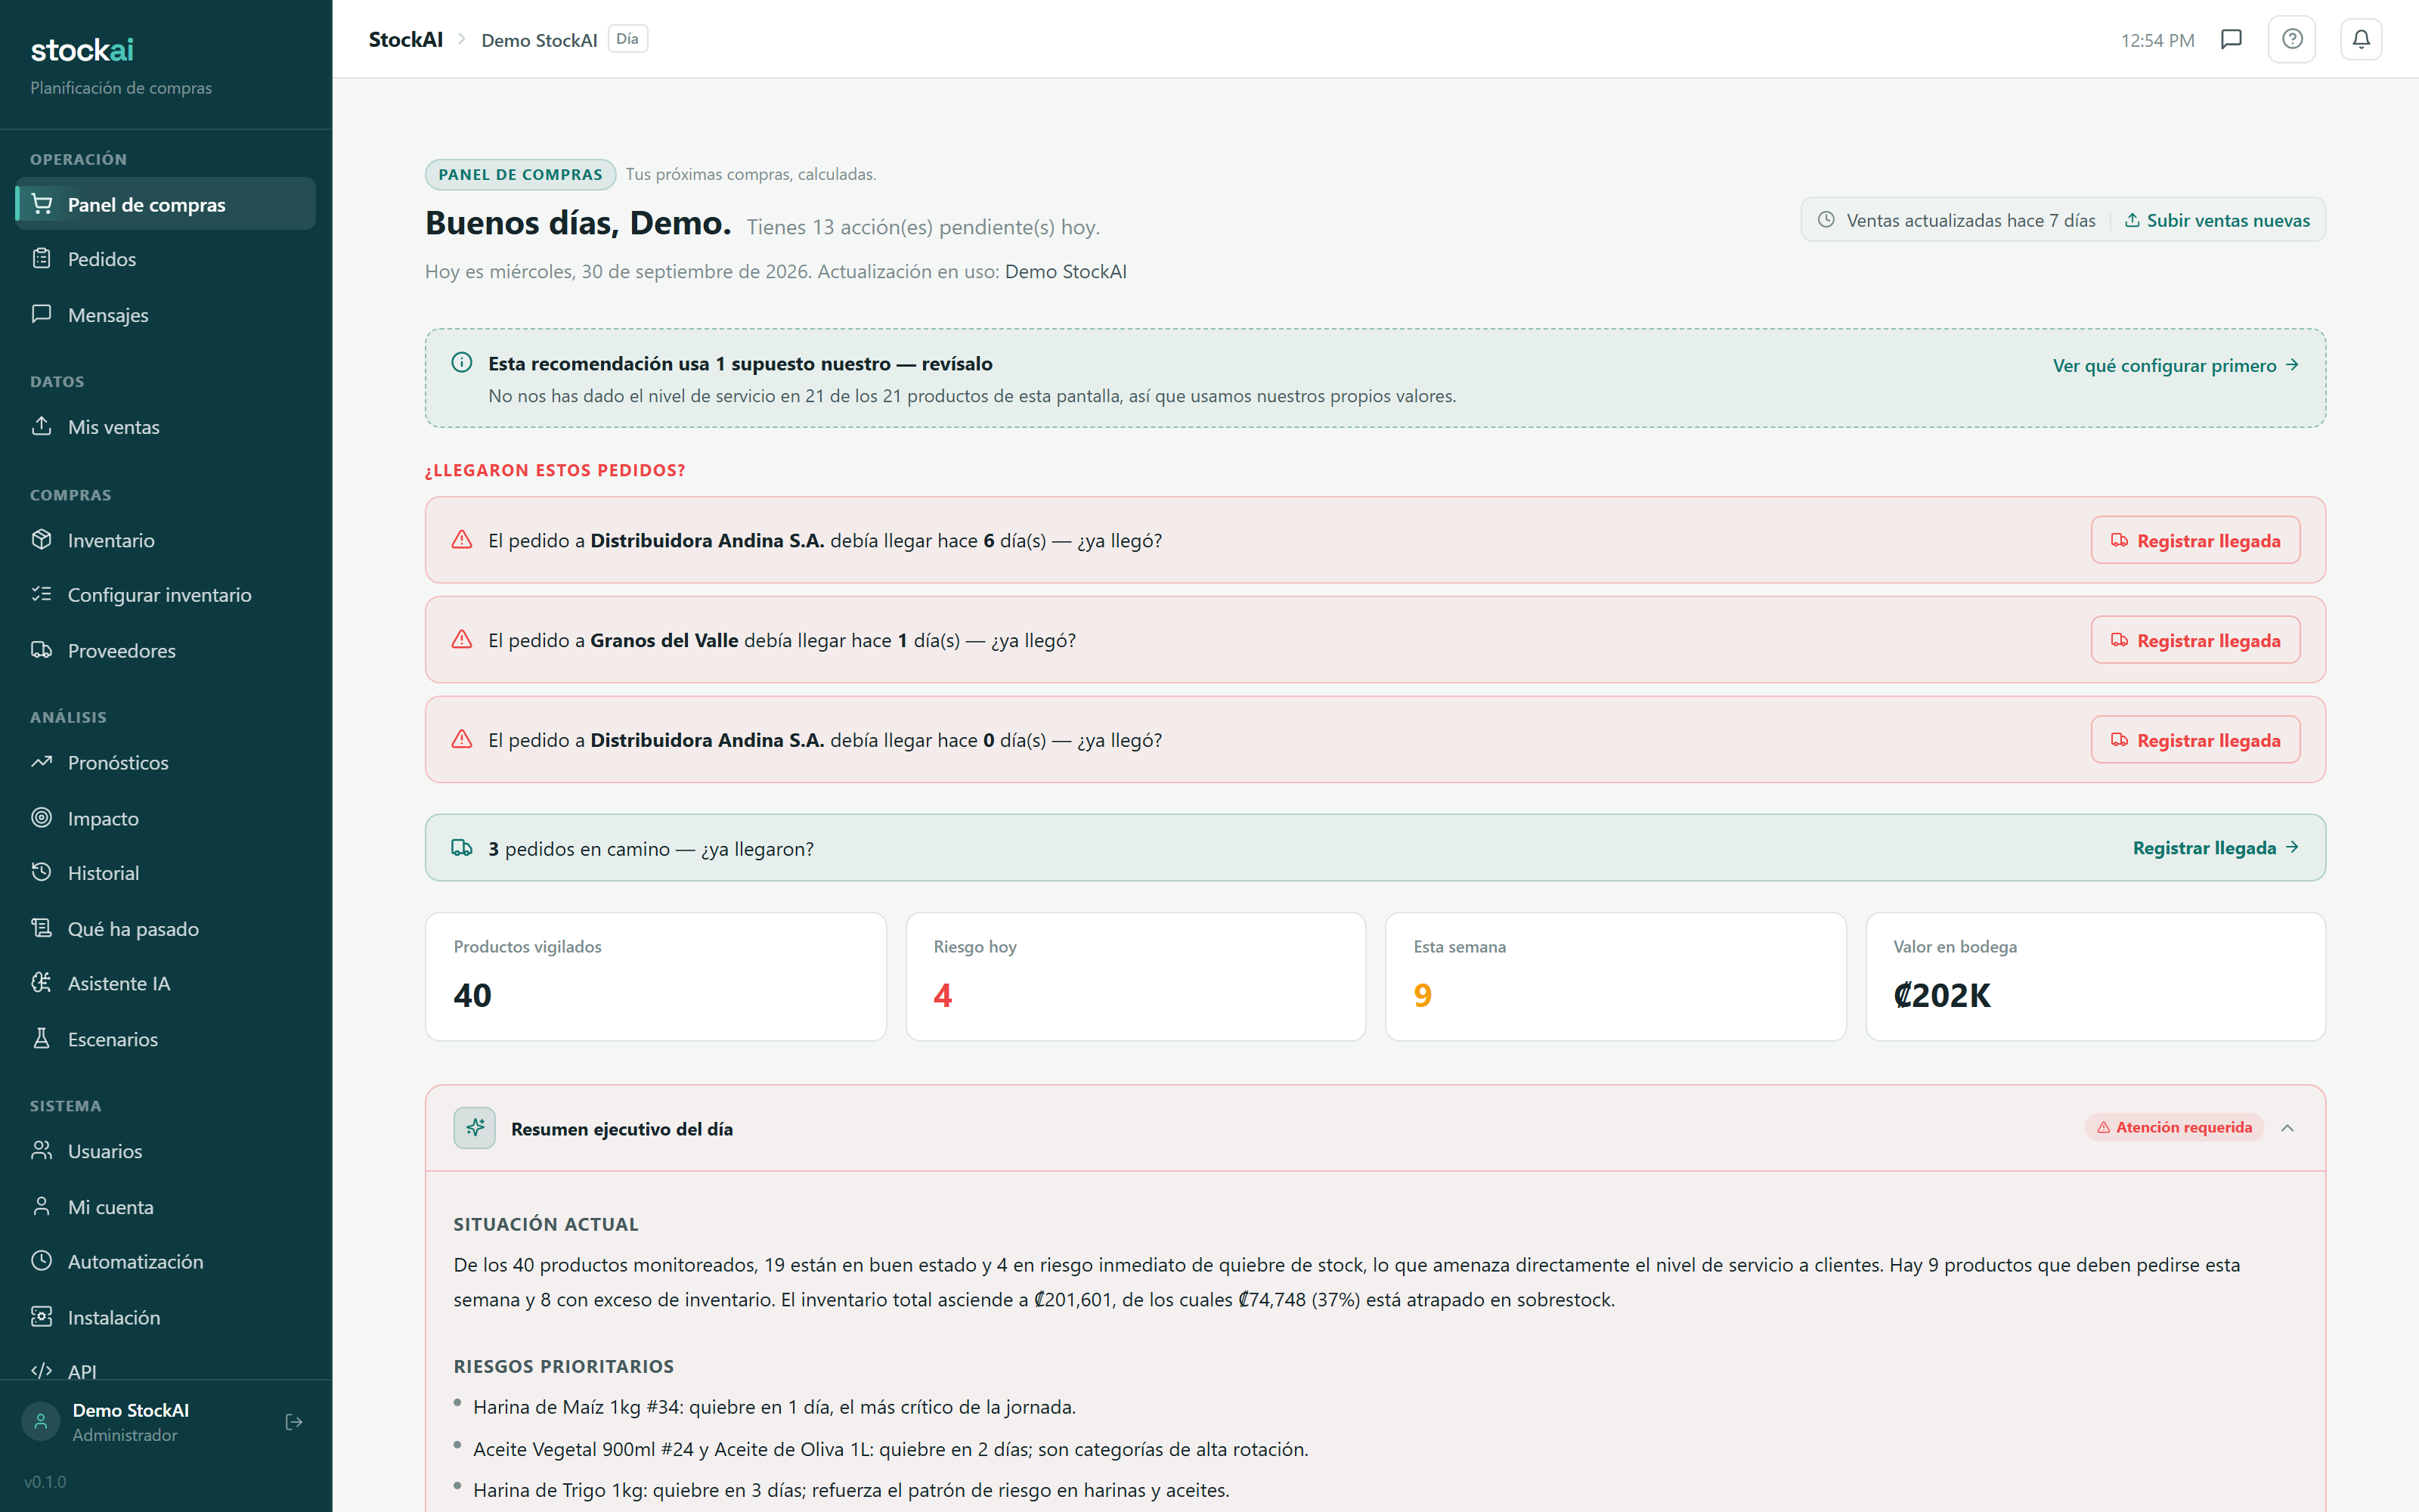Open Qué ha pasado page

166,929
